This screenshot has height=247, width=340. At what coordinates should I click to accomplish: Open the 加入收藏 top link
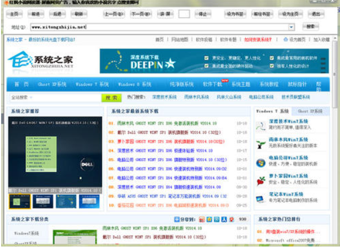point(321,40)
